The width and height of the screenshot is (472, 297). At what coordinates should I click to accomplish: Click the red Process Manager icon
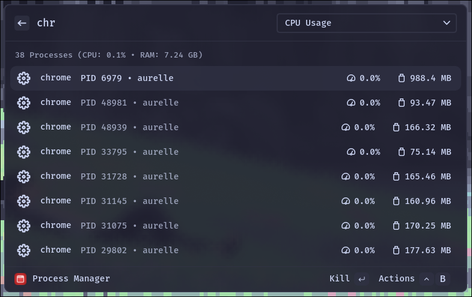tap(20, 279)
